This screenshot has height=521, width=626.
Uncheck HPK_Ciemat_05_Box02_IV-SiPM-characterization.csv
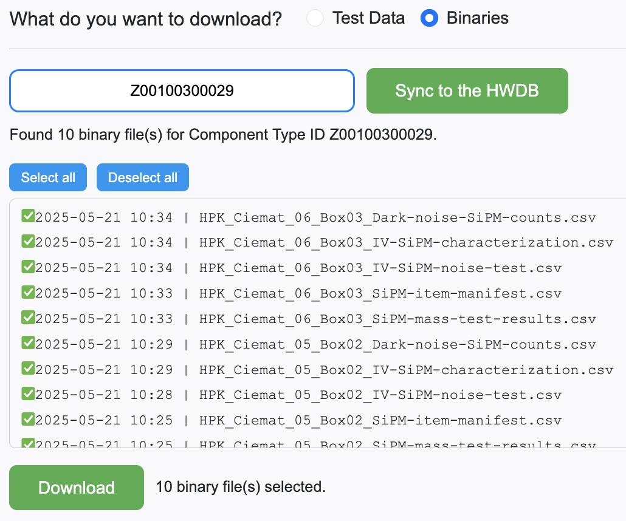coord(28,369)
